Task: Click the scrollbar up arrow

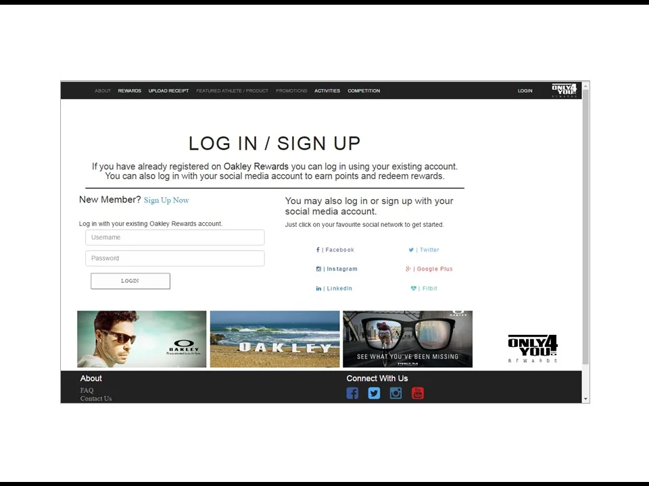Action: (x=585, y=86)
